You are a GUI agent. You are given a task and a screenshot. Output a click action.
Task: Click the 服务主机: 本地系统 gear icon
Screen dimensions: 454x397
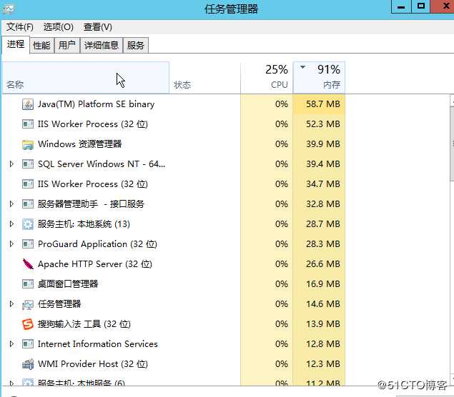pos(28,224)
